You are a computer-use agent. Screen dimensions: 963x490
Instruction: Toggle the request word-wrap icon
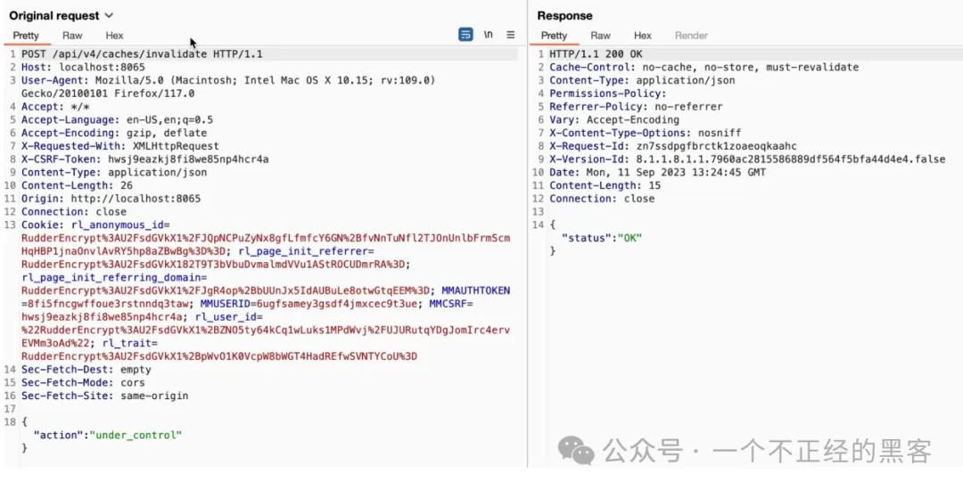pos(465,35)
